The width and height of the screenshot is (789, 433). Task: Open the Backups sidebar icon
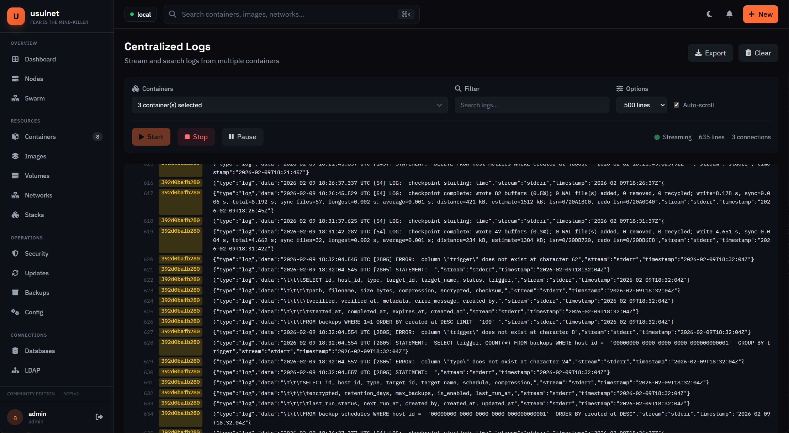click(16, 292)
